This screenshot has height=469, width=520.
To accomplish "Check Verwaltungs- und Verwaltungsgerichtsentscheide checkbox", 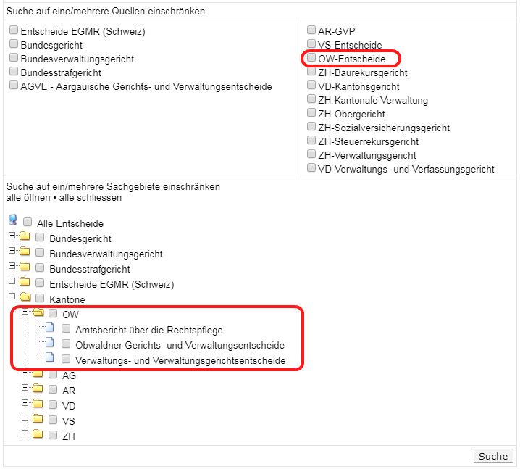I will coord(66,359).
